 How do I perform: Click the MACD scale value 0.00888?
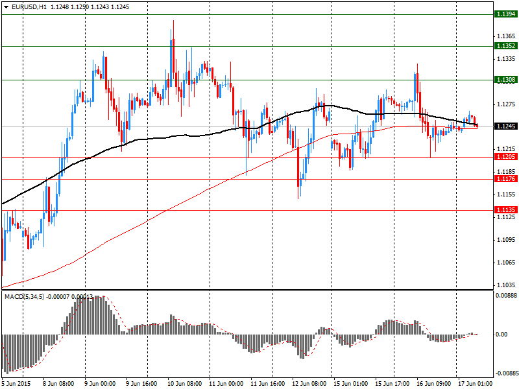tap(506, 296)
